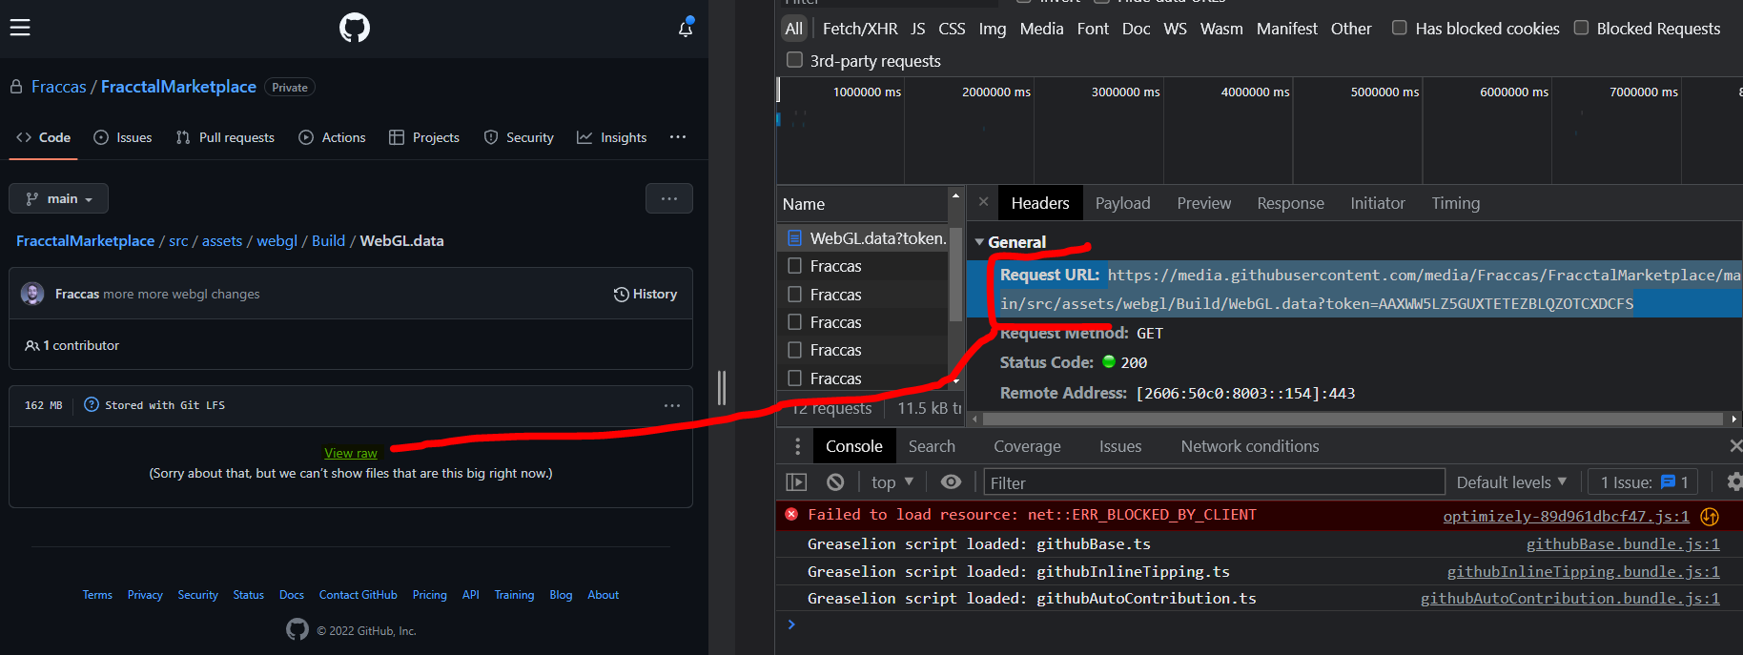Navigate to src folder breadcrumb
This screenshot has width=1743, height=655.
(178, 241)
